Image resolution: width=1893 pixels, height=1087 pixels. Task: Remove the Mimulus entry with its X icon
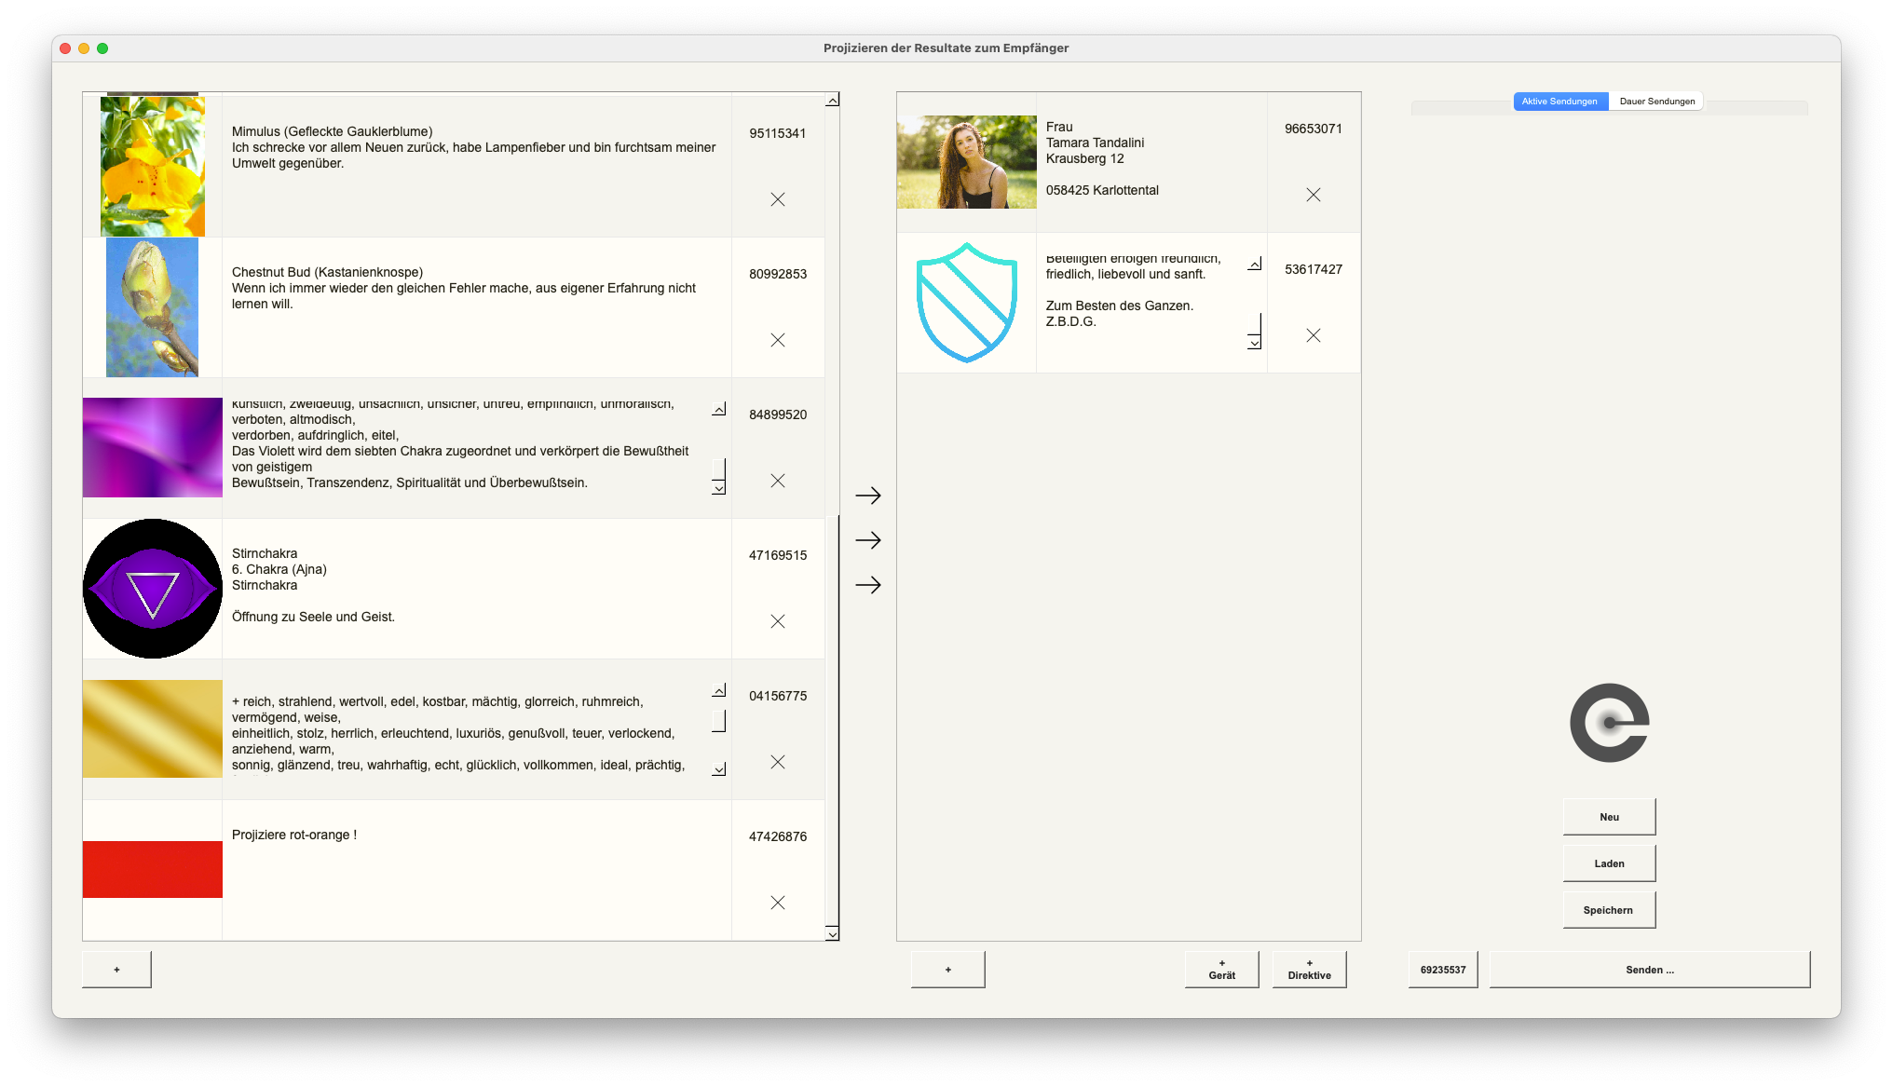778,199
